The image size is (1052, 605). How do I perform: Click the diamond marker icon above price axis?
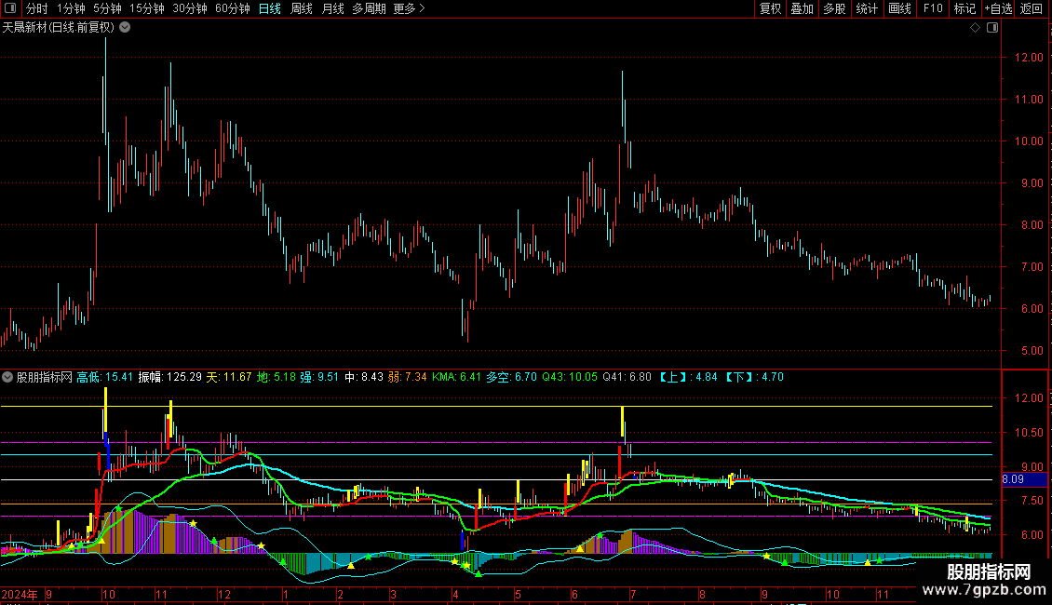pyautogui.click(x=975, y=28)
